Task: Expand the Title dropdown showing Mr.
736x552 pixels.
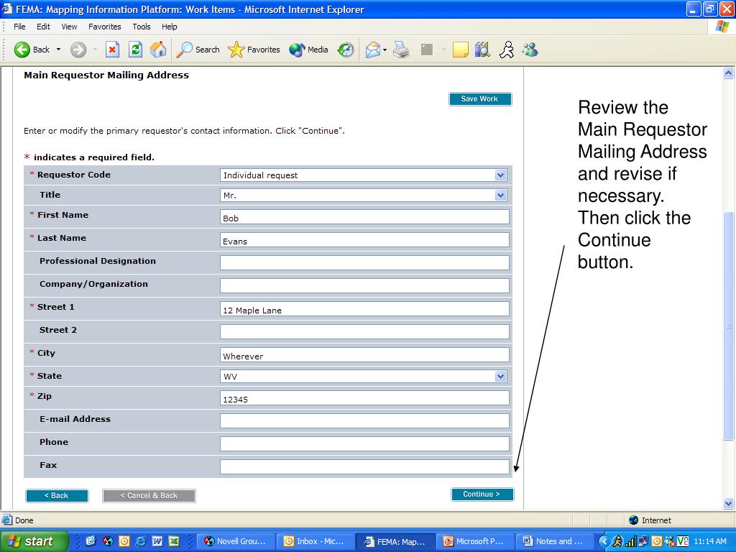Action: 500,195
